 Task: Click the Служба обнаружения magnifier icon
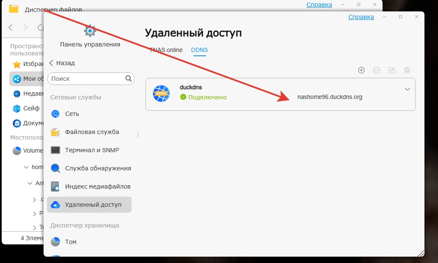55,168
